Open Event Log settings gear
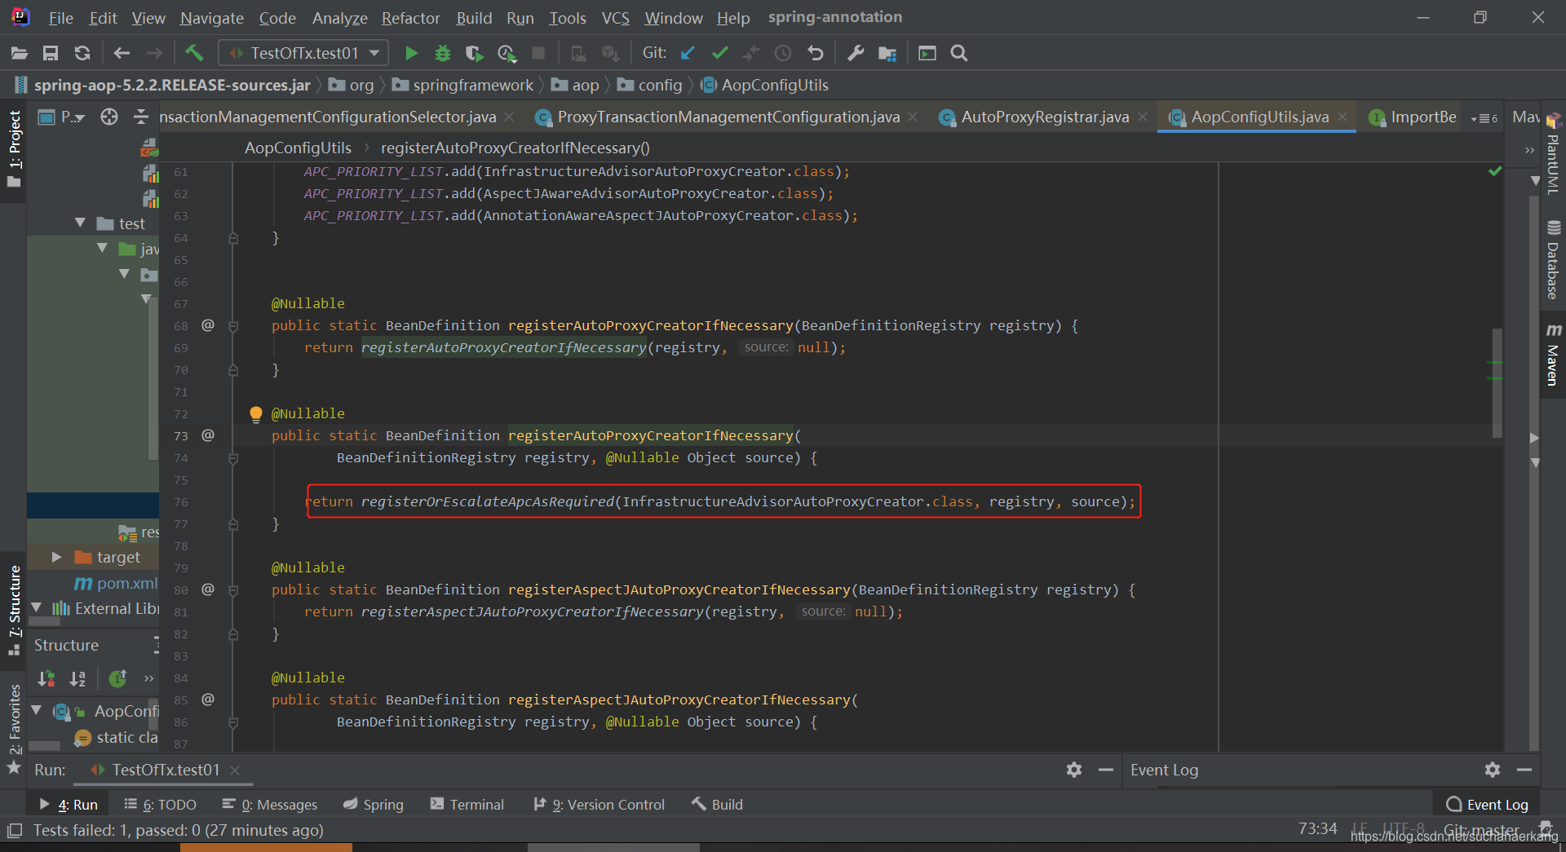 click(1493, 770)
